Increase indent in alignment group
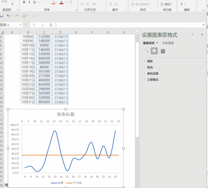 [88, 4]
